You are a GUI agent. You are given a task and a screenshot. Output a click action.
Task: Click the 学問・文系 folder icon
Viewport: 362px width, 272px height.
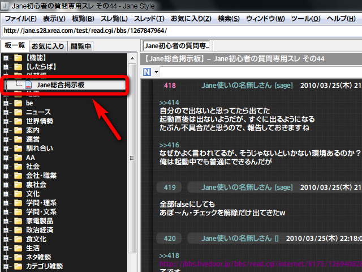click(18, 211)
